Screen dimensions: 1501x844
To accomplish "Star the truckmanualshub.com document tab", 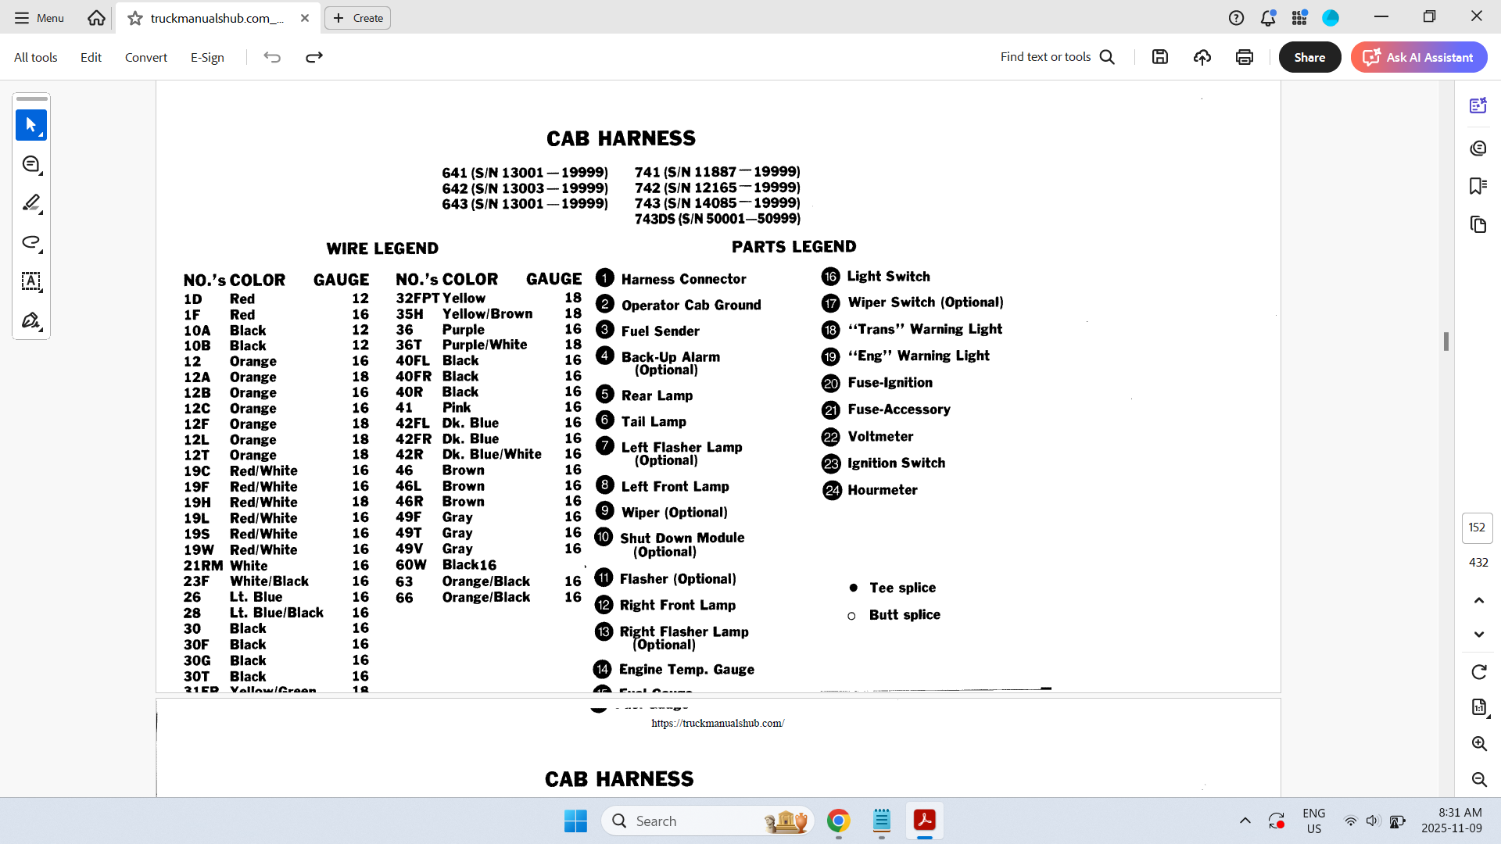I will [x=135, y=18].
